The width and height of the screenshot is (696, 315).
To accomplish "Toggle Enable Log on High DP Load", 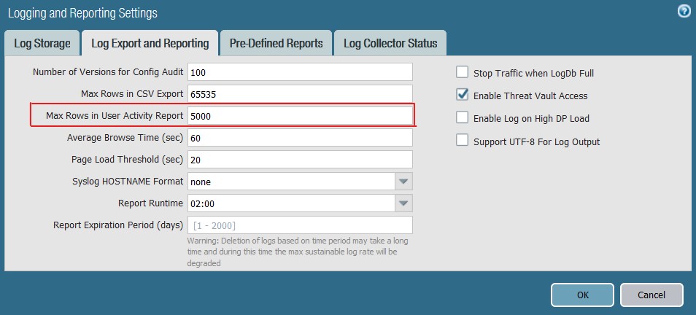I will click(x=462, y=117).
